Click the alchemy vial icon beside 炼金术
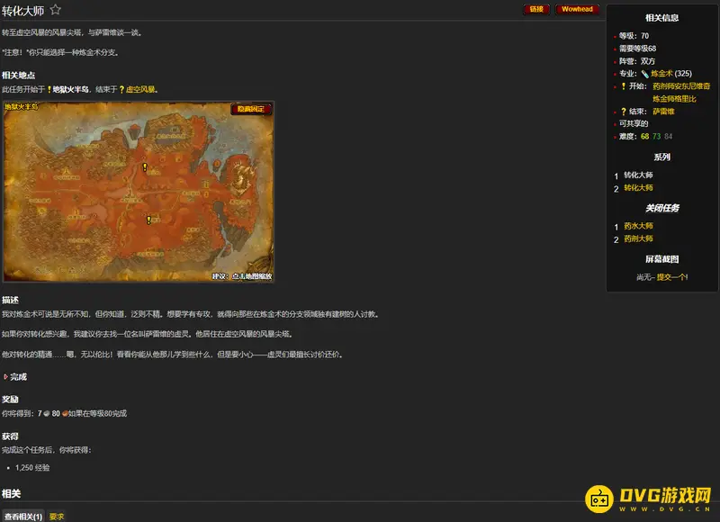720x522 pixels. [644, 74]
